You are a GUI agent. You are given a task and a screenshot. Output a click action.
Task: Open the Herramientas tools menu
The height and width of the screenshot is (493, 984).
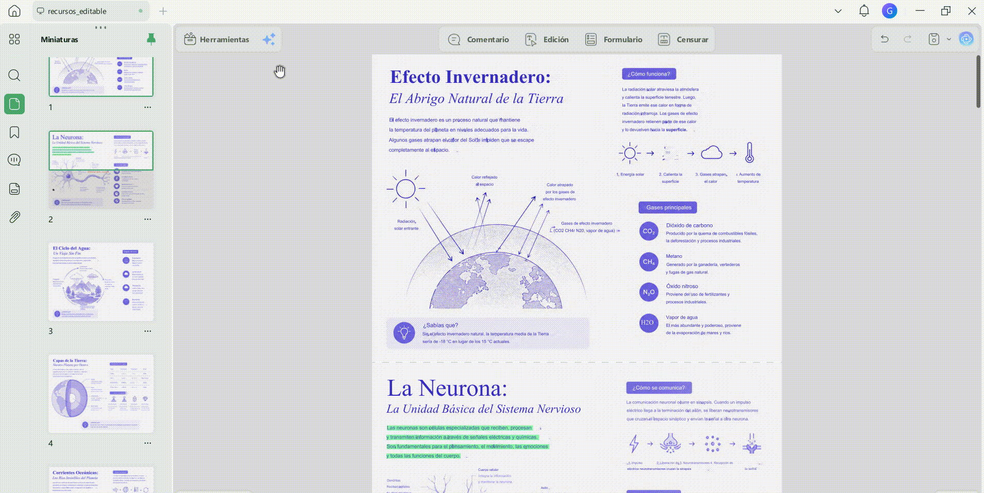[217, 39]
